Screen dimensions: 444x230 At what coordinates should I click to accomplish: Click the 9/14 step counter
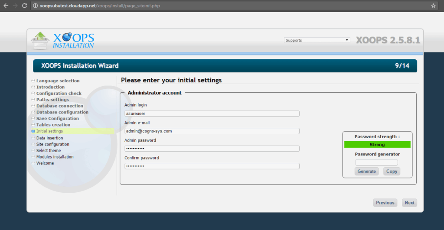(x=402, y=66)
